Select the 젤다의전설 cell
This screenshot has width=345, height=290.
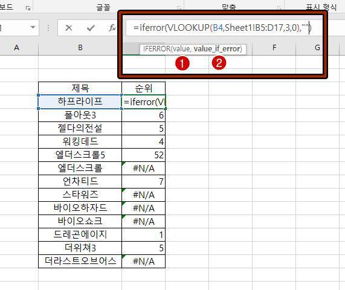point(80,128)
